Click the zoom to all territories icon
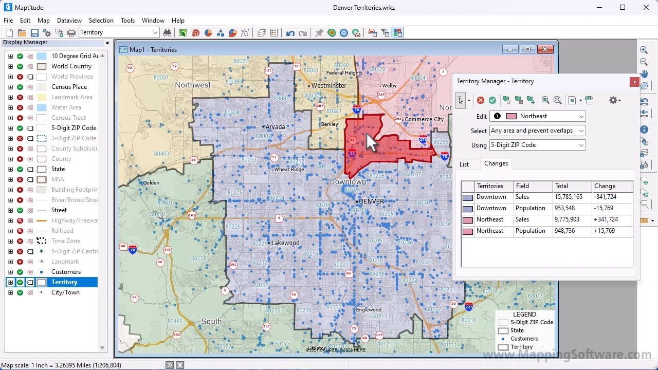 pos(557,100)
